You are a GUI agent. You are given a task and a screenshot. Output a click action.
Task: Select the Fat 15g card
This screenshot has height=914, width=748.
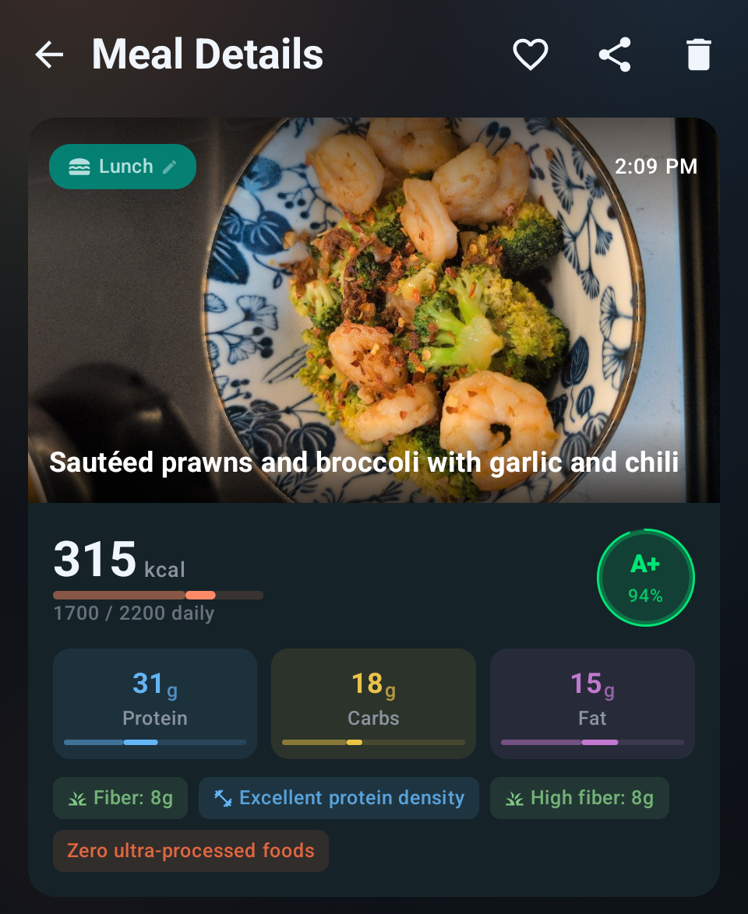click(x=592, y=703)
